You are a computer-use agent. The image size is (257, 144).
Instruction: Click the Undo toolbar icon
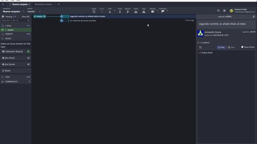tap(94, 12)
